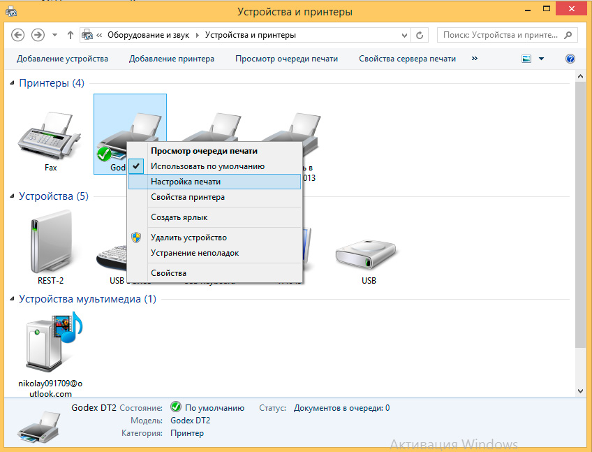Click the 'Принтеры (4)' group header

click(52, 82)
